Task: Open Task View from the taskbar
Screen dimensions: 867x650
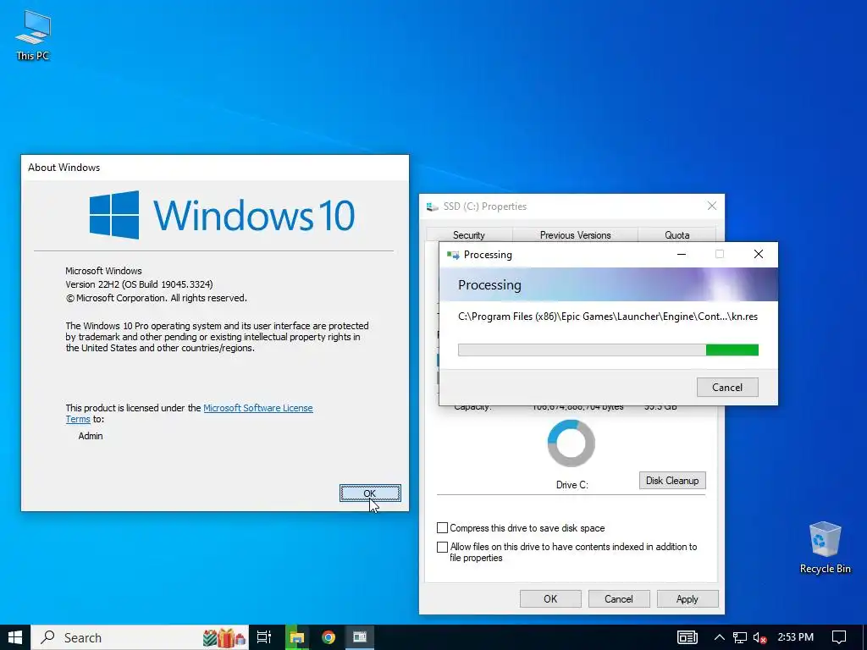Action: point(264,637)
